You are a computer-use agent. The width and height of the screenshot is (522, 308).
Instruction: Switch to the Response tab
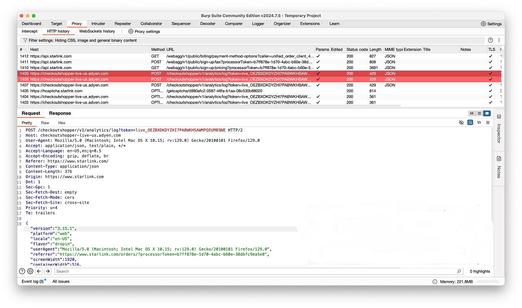pyautogui.click(x=60, y=113)
